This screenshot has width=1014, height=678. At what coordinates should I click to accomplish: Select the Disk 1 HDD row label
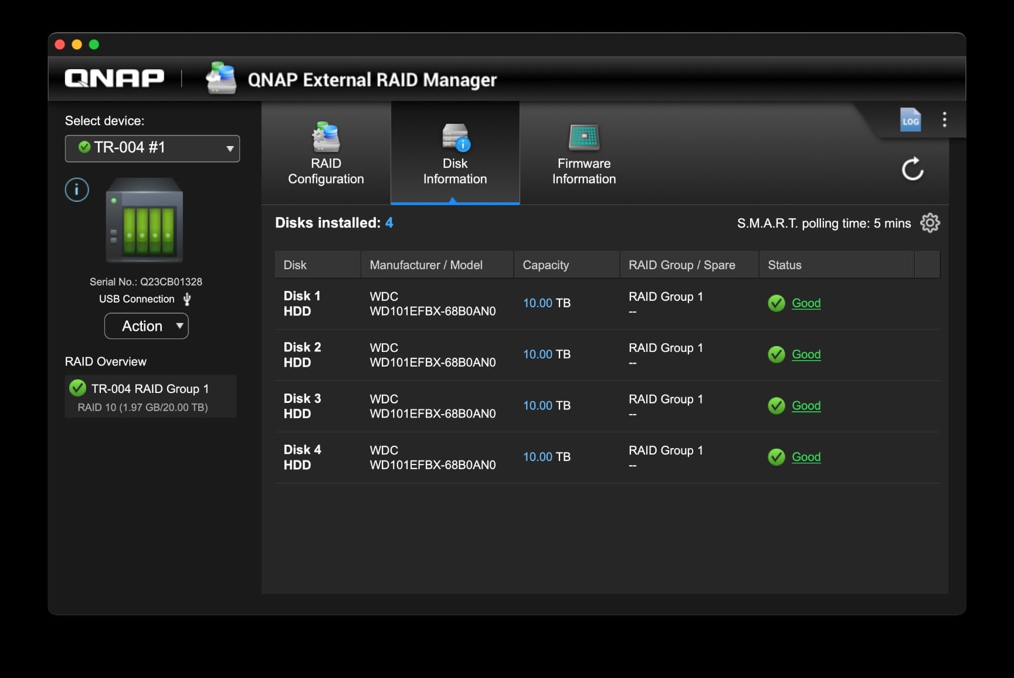pos(302,303)
